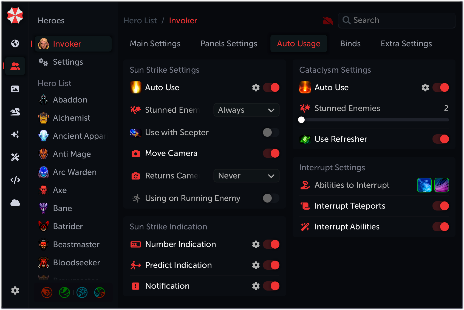
Task: Click the crossed tools sidebar icon
Action: click(15, 157)
